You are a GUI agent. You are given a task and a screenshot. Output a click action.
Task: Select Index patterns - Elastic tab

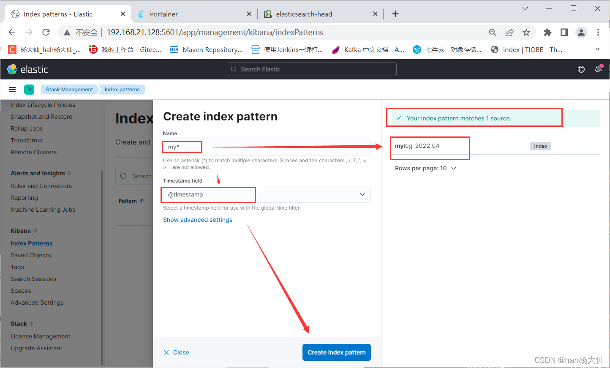[68, 14]
